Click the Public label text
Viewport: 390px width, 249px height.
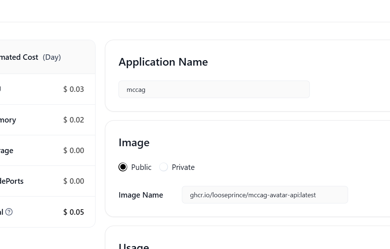(141, 167)
